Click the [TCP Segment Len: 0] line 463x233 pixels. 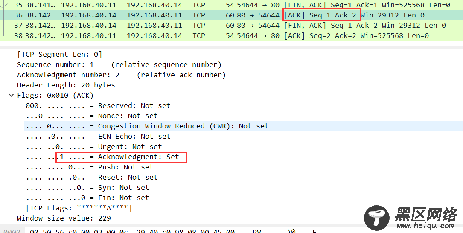(59, 54)
